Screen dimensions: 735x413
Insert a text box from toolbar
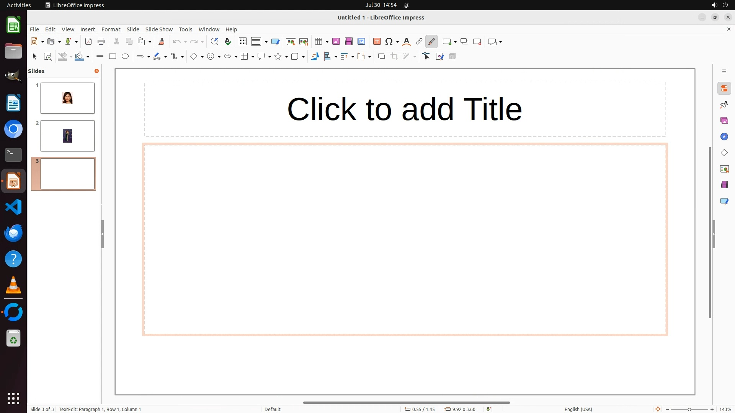pos(377,42)
